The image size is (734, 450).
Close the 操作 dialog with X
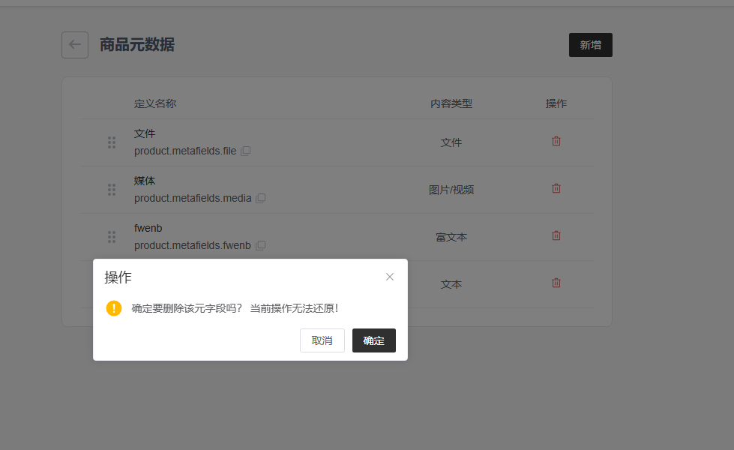(390, 277)
